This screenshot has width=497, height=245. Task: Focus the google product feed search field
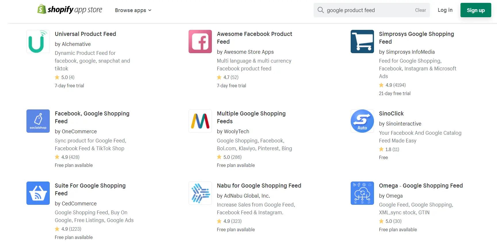click(368, 10)
